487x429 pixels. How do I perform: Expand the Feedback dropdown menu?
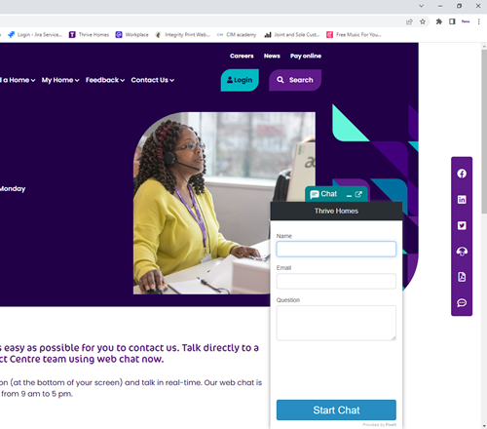click(x=105, y=80)
